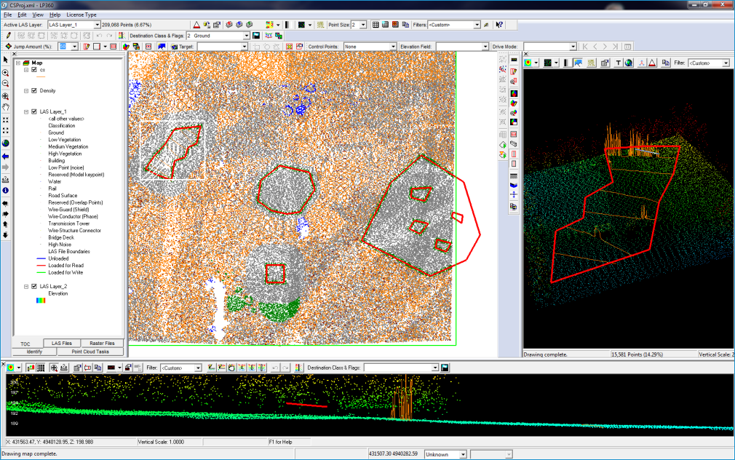
Task: Open the Elevation Field dropdown
Action: click(485, 47)
